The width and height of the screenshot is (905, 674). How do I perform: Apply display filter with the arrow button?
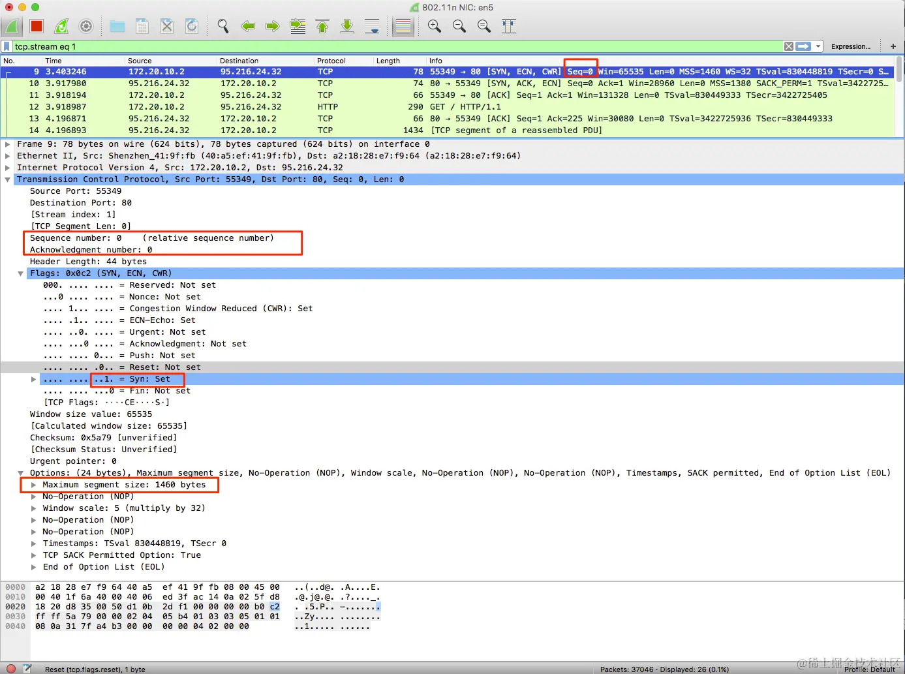[803, 46]
